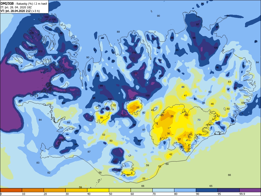Viewport: 261px width, 196px height.
Task: Click the map value label 45
Action: coord(152,110)
